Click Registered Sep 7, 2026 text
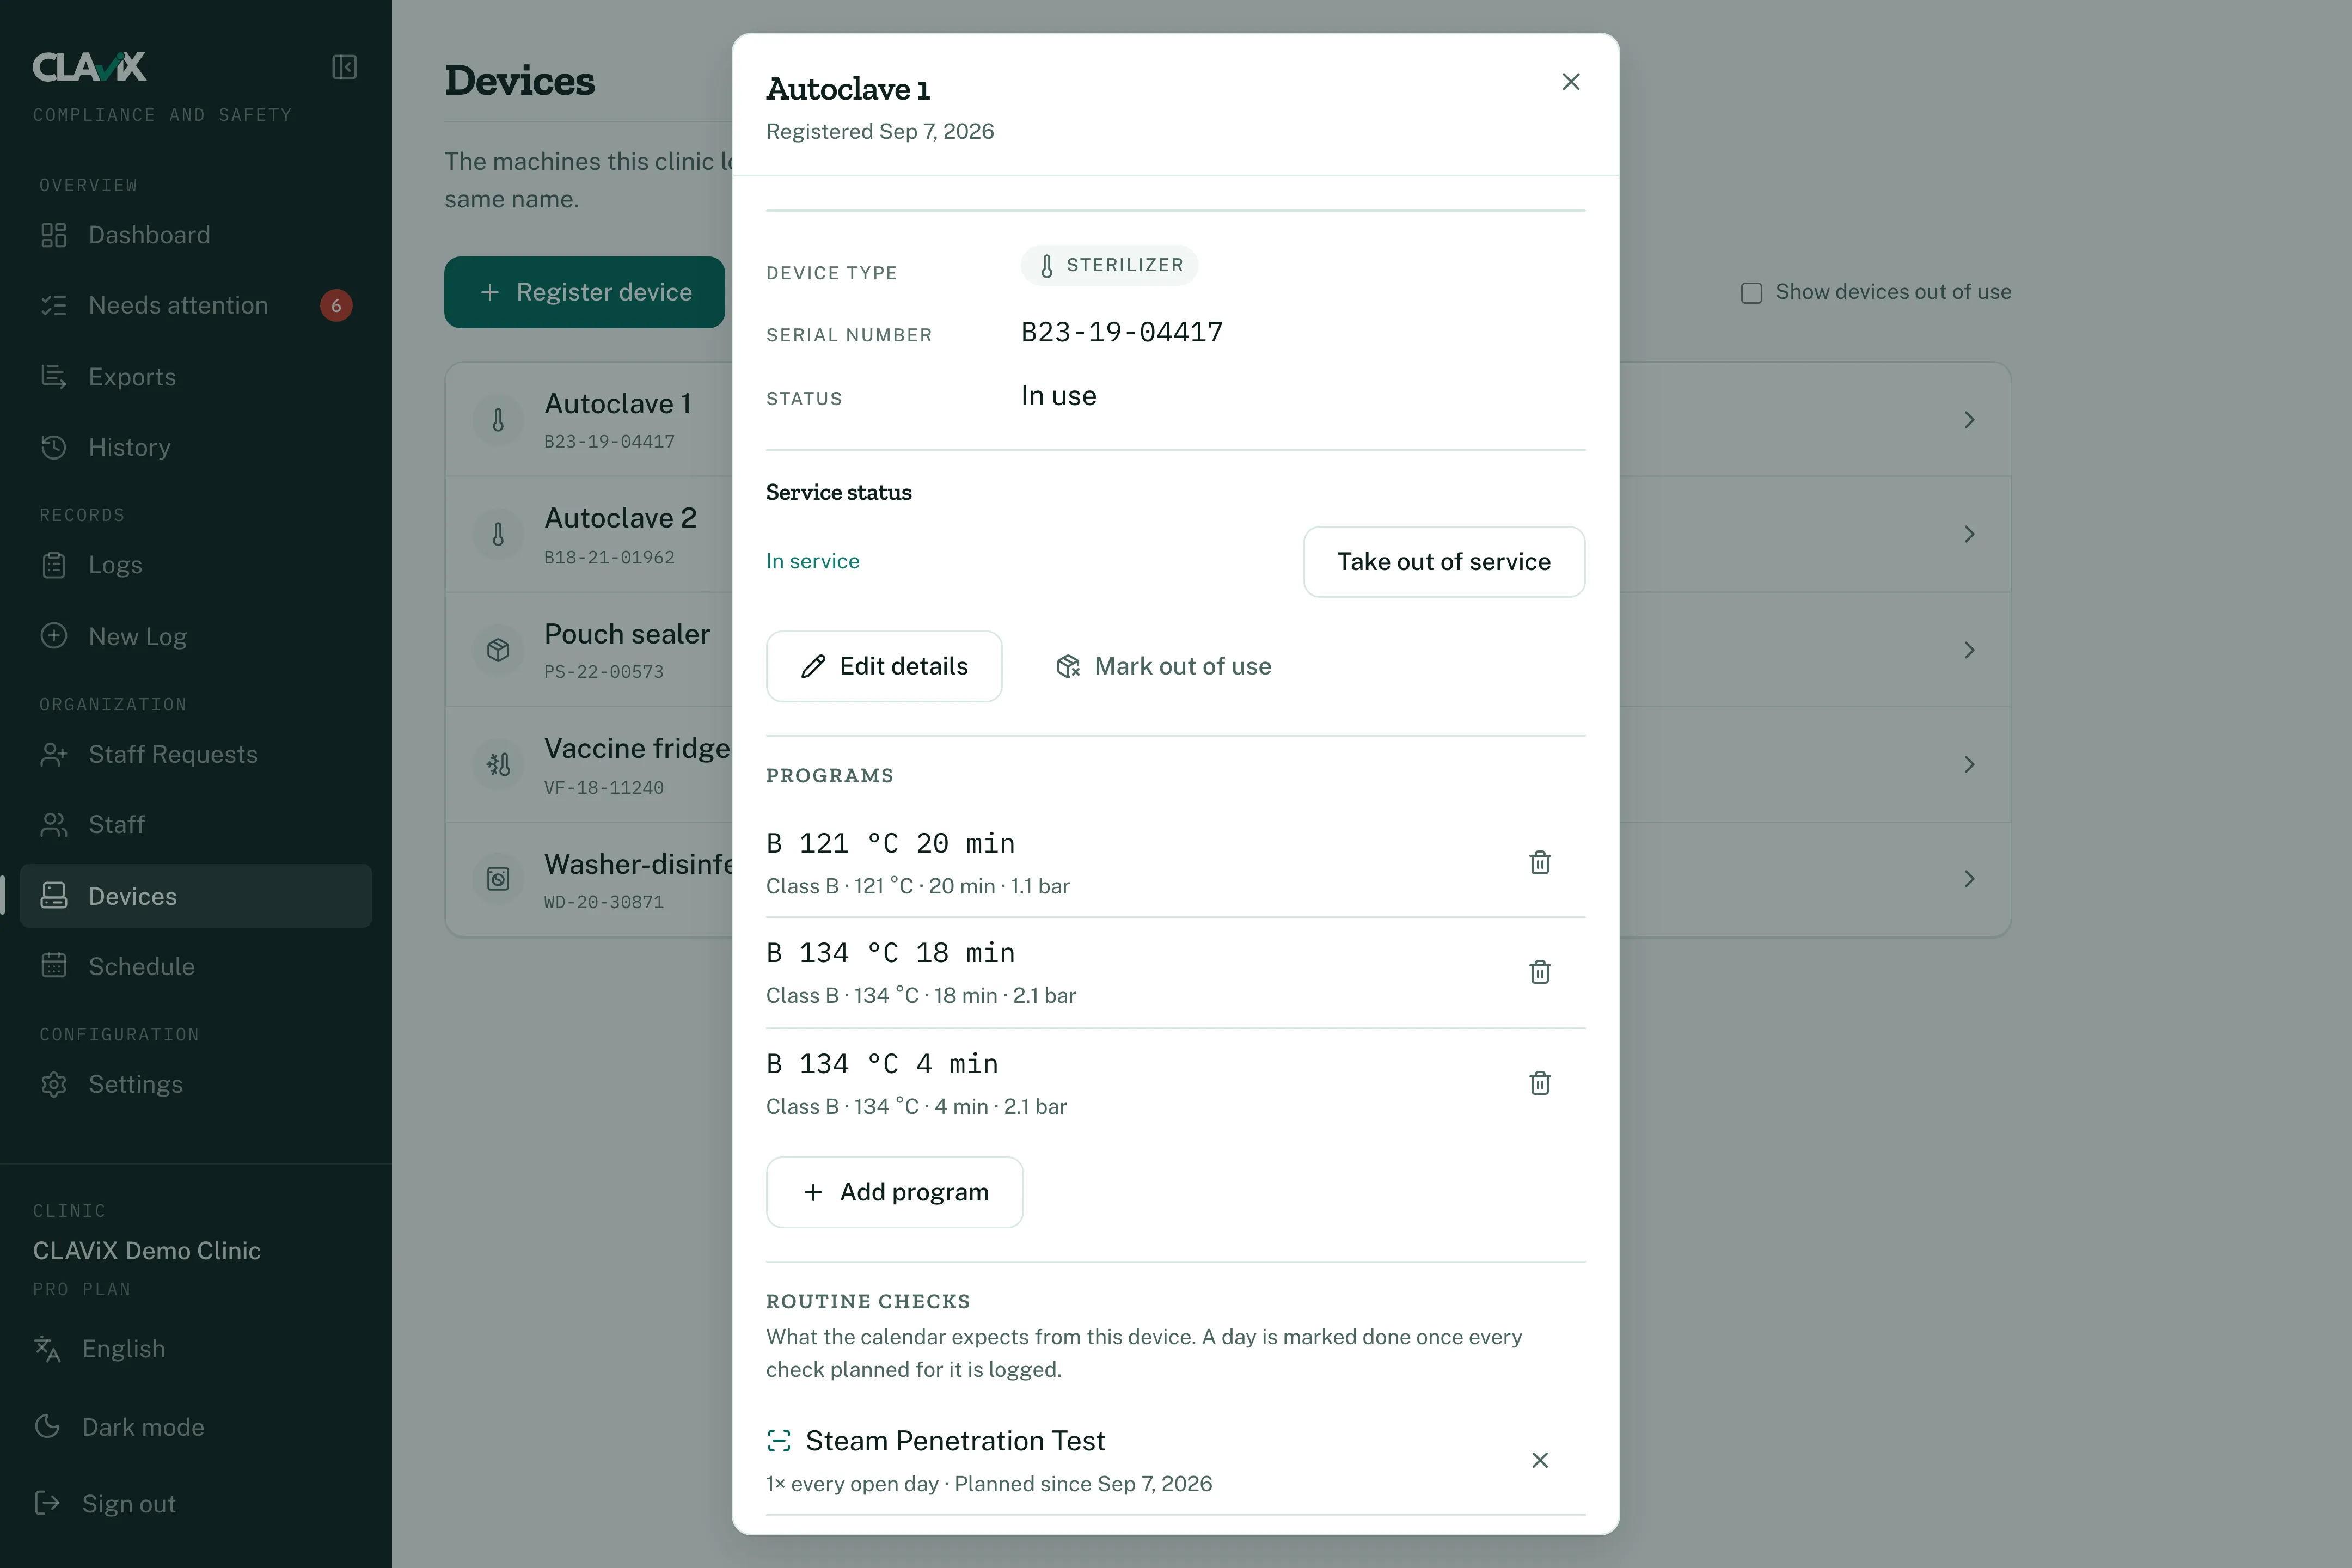Screen dimensions: 2352x1568 880,132
